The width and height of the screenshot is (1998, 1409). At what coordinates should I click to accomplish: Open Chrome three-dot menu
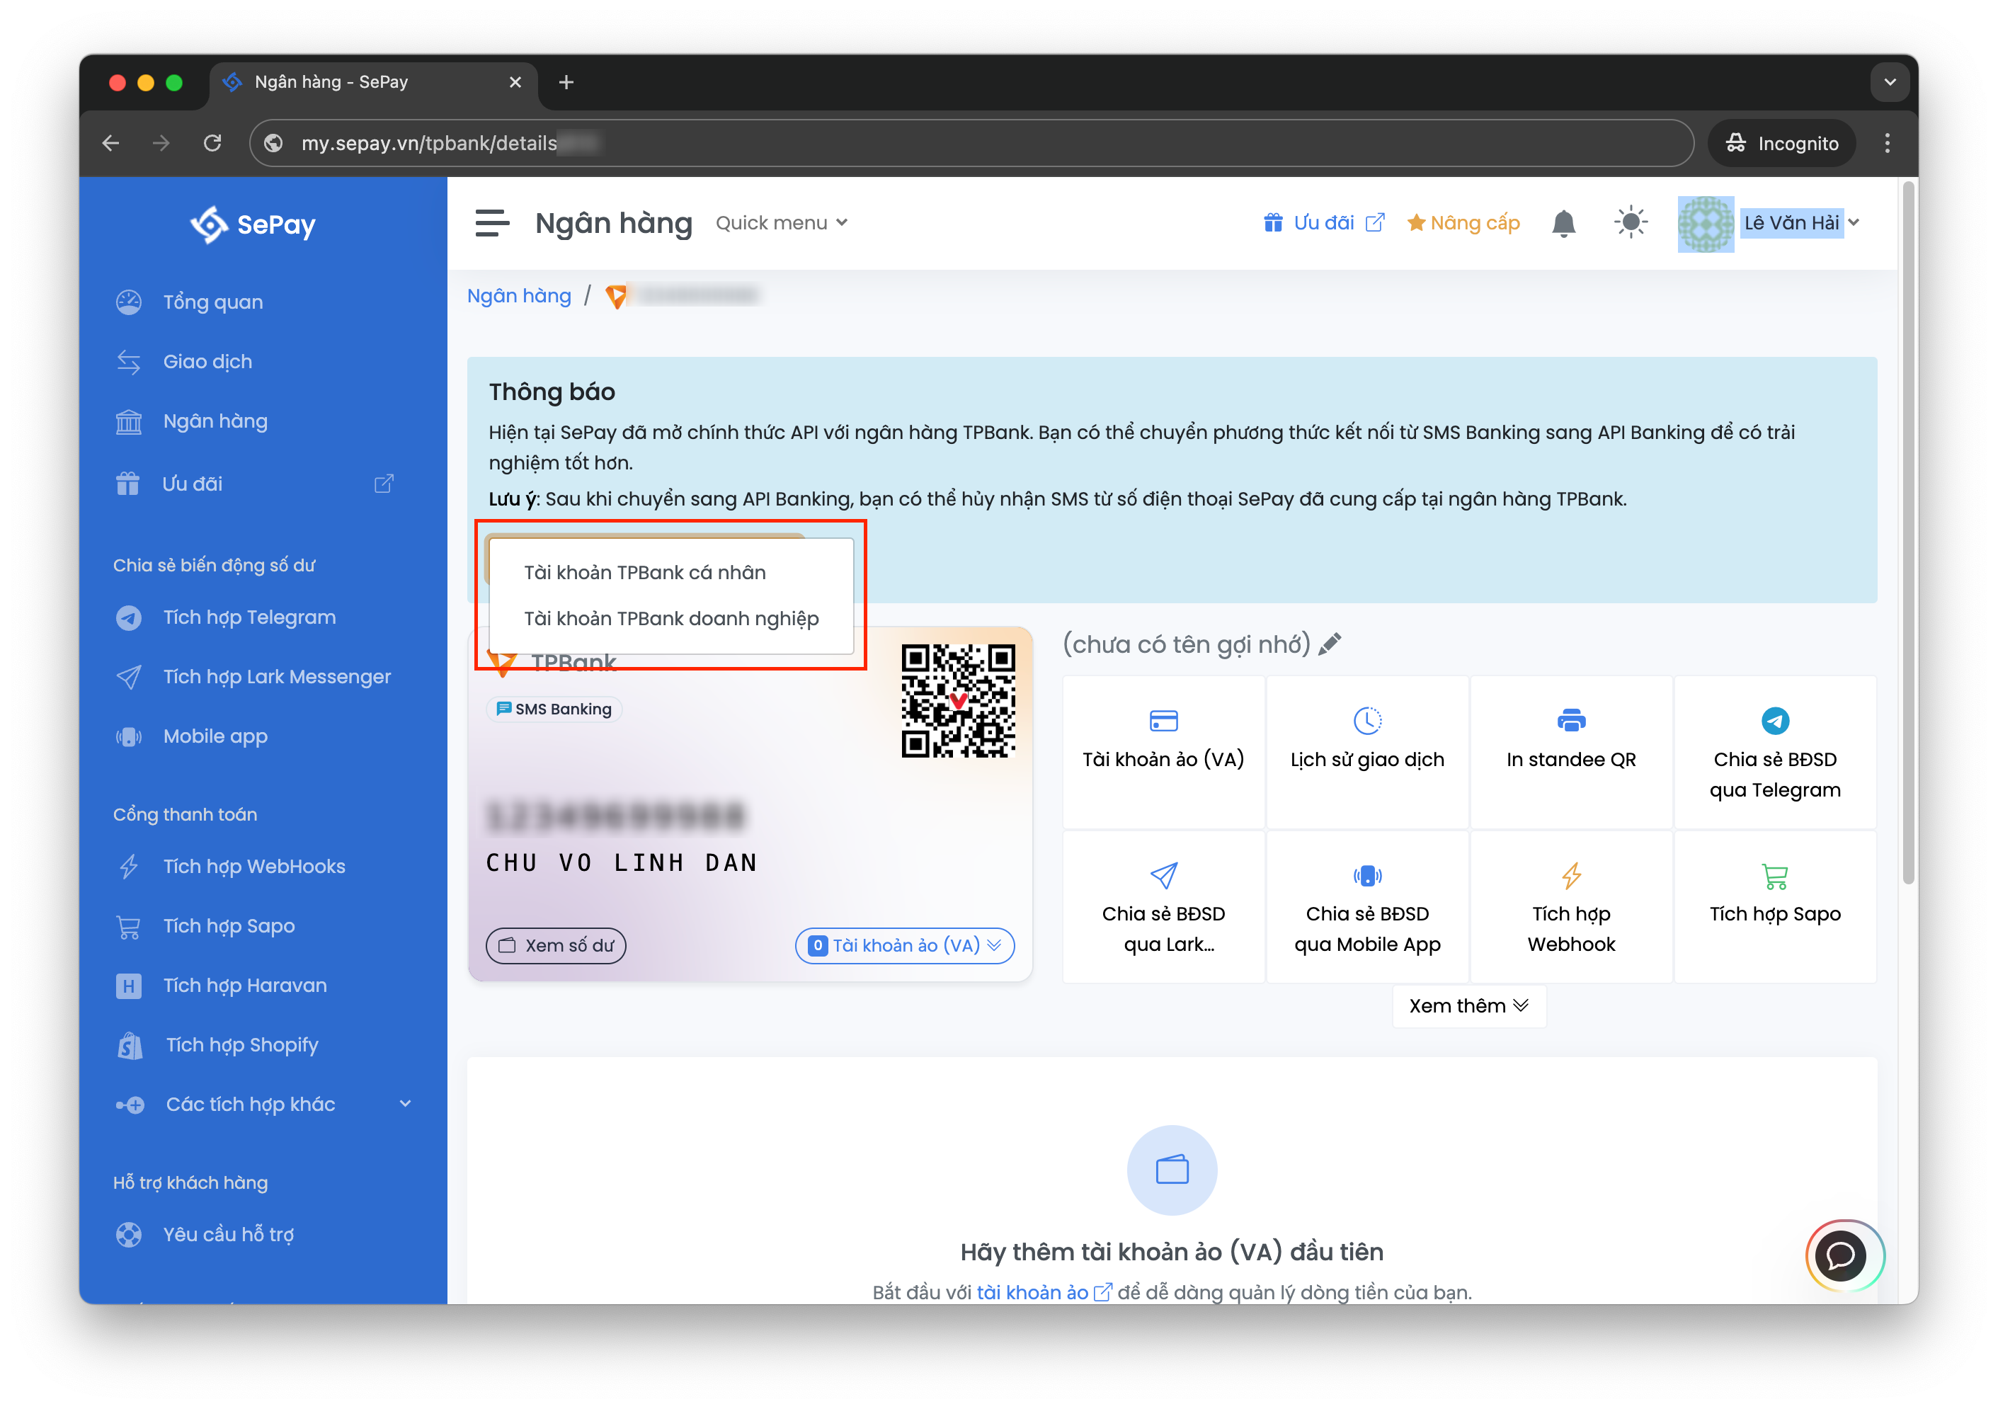pyautogui.click(x=1887, y=143)
